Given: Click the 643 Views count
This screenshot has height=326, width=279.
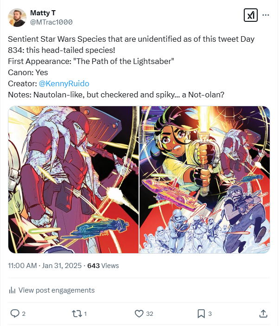Looking at the screenshot, I should 103,266.
